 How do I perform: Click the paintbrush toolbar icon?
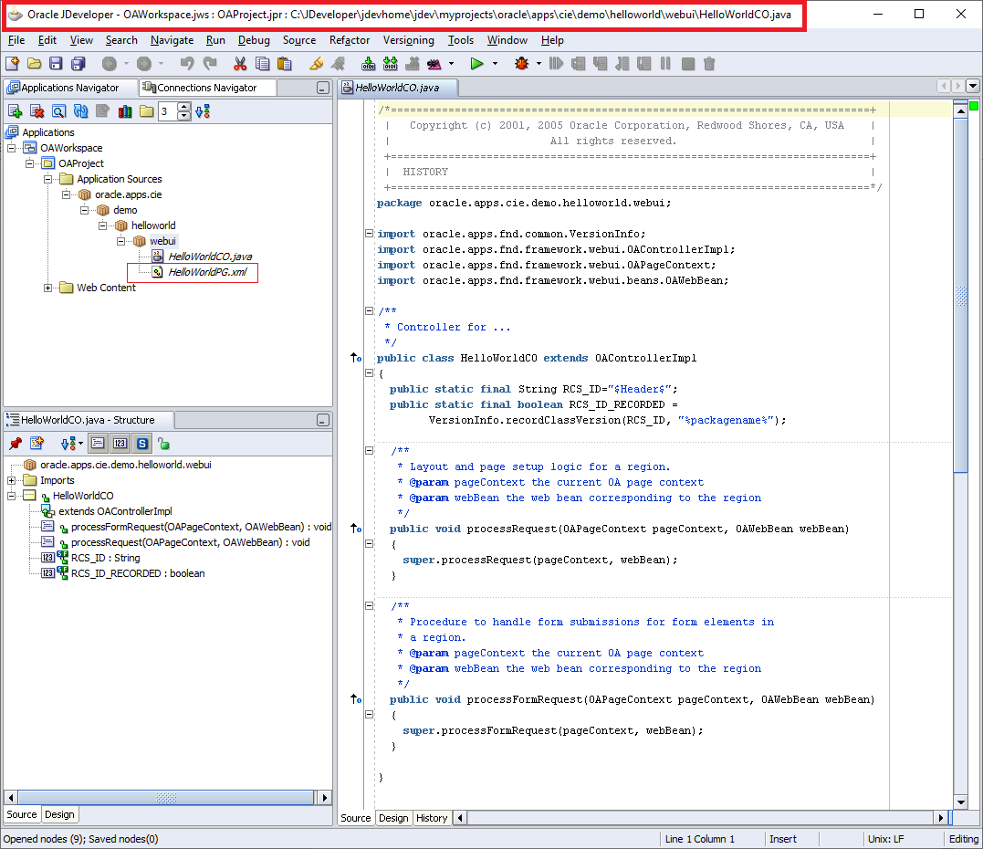coord(317,63)
